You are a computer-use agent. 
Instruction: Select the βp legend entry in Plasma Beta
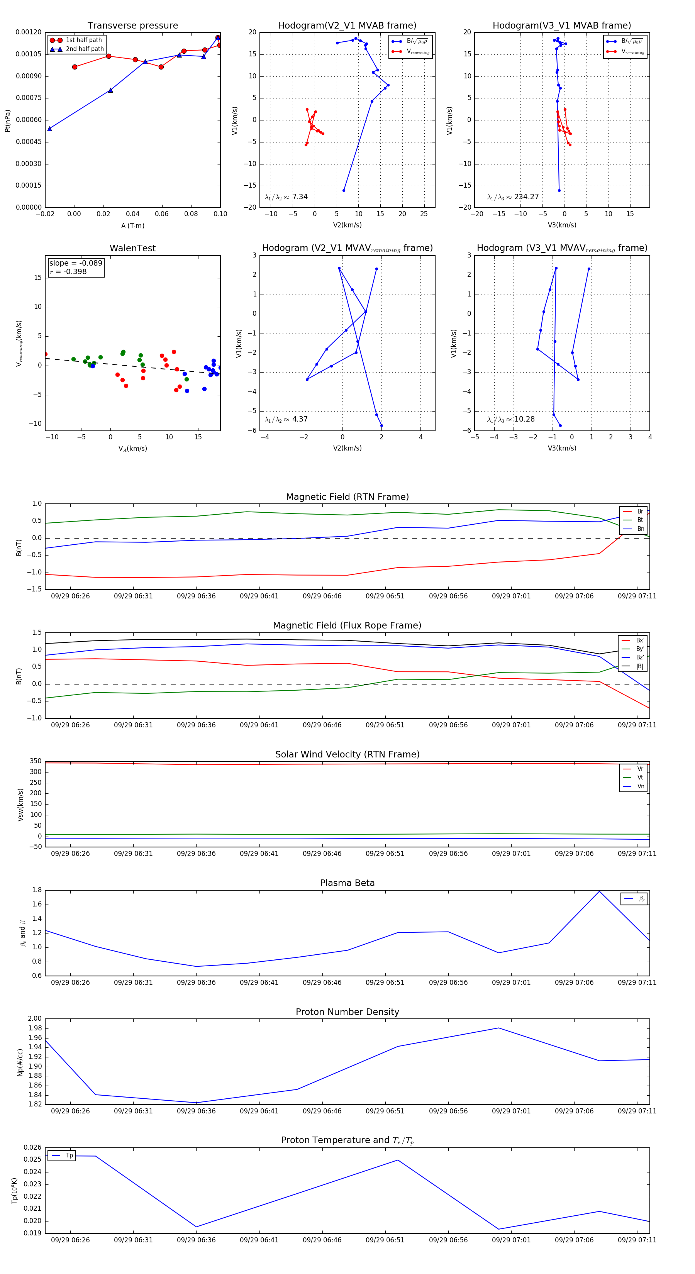(635, 899)
